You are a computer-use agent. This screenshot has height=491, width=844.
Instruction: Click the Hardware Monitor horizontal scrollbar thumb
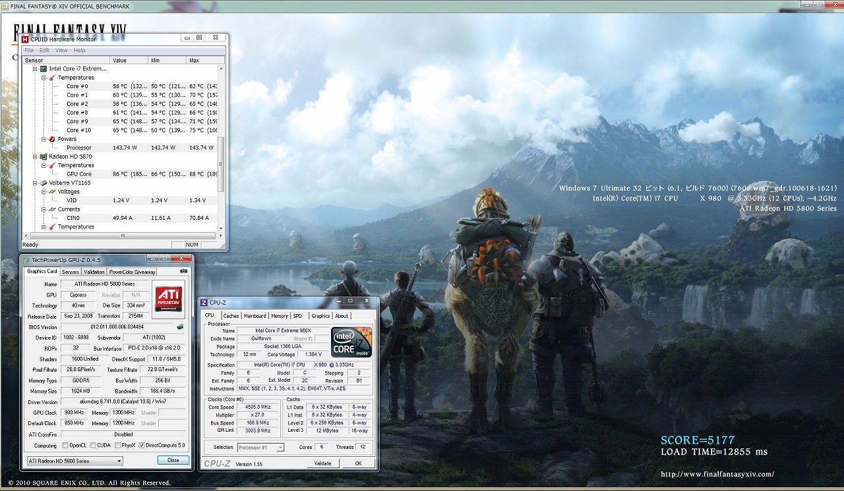123,236
